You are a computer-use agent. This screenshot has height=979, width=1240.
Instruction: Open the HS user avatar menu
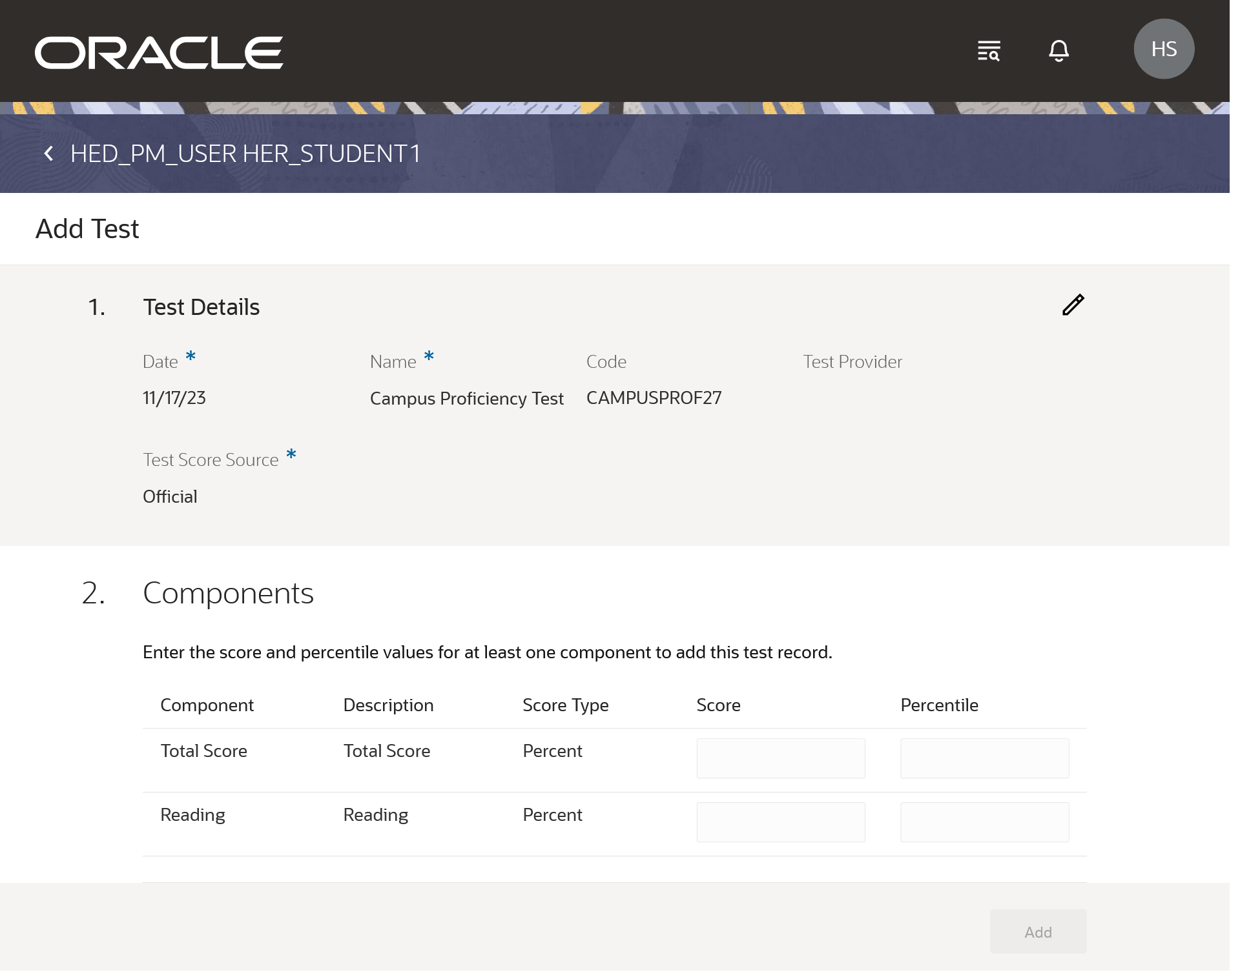pyautogui.click(x=1164, y=49)
